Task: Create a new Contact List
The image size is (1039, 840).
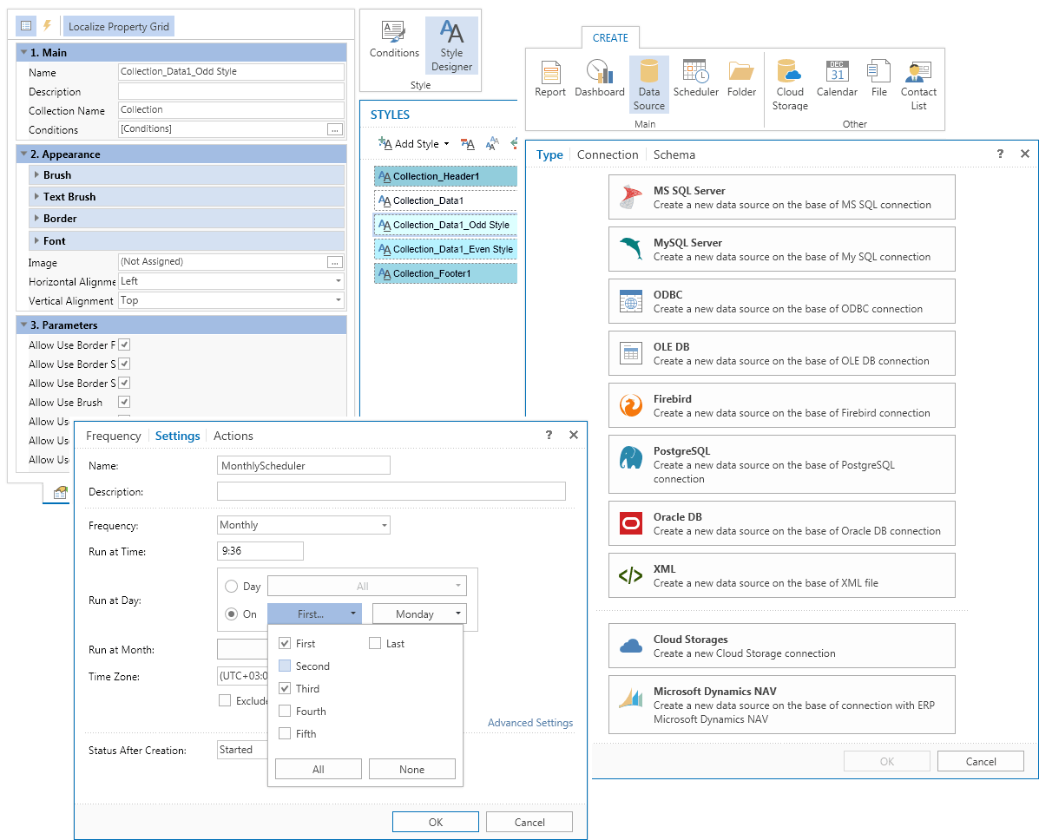Action: [918, 85]
